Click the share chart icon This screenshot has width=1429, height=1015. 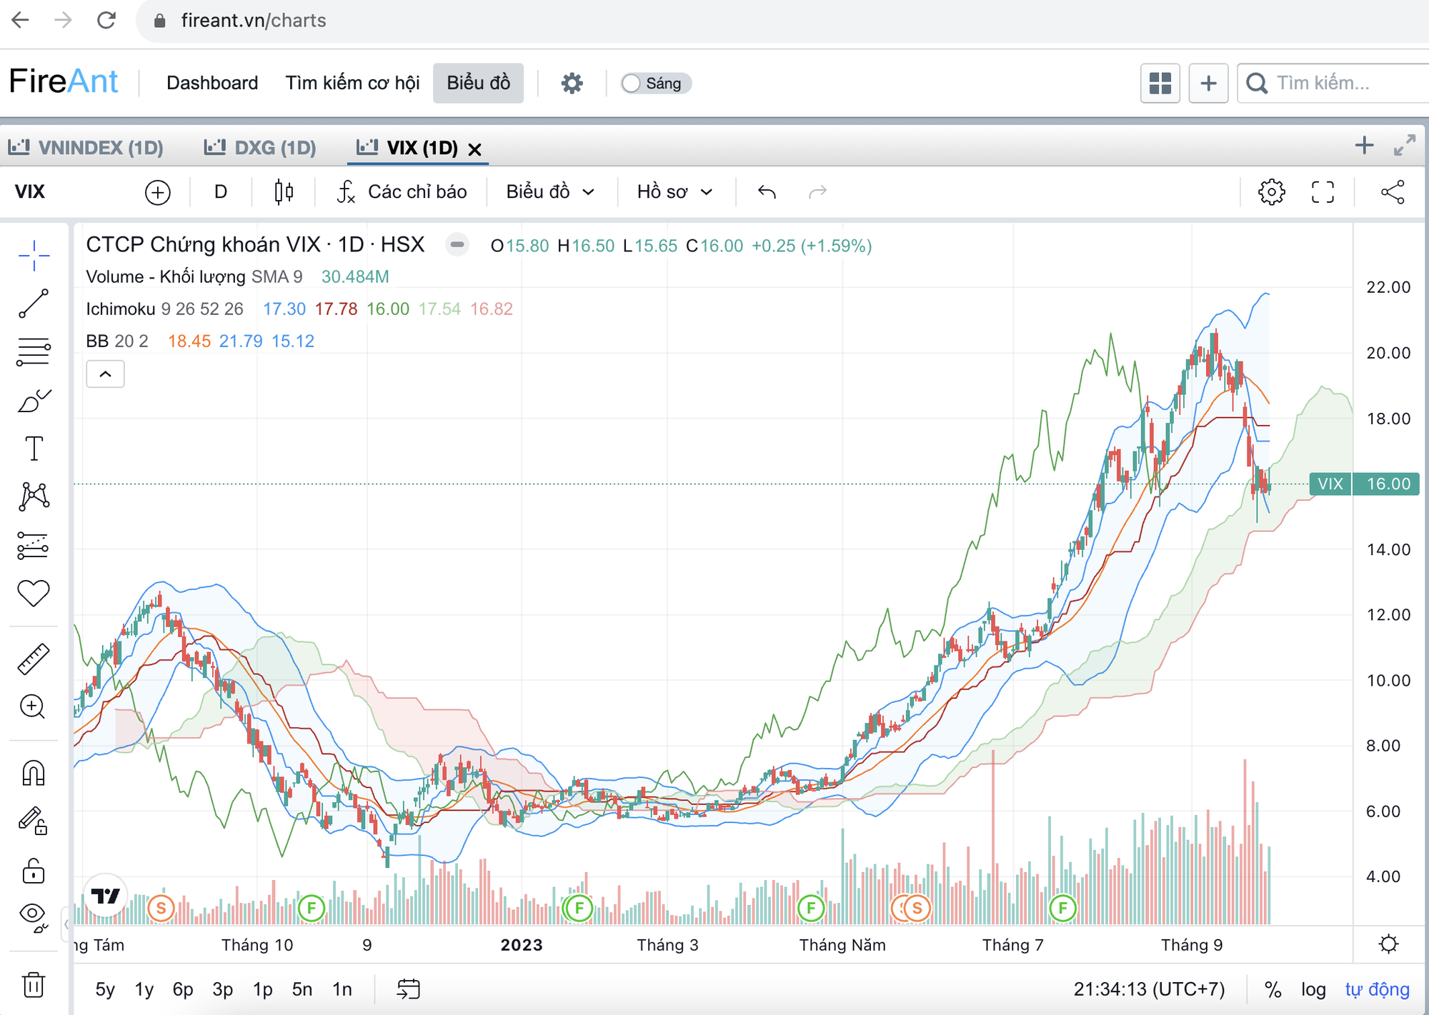coord(1393,192)
